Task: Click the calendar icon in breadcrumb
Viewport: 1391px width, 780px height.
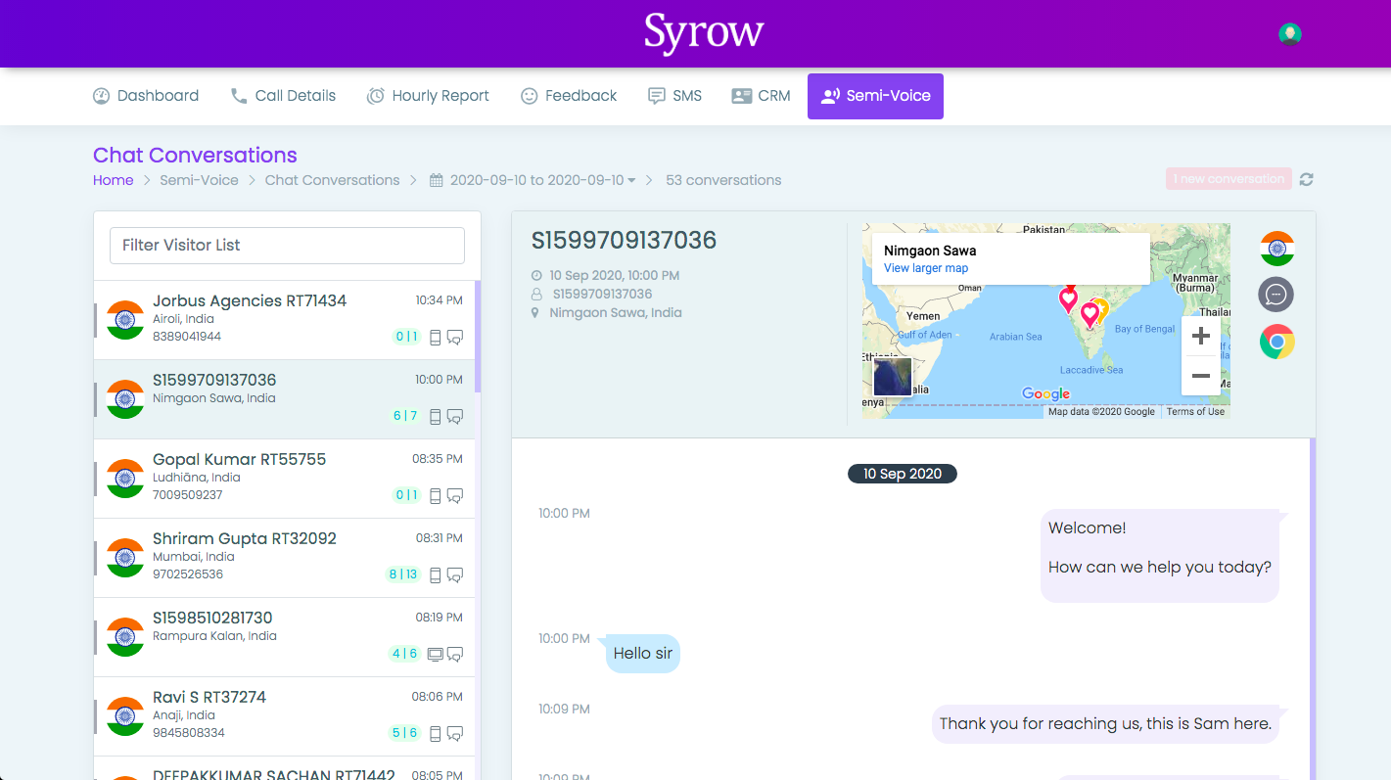Action: pyautogui.click(x=437, y=180)
